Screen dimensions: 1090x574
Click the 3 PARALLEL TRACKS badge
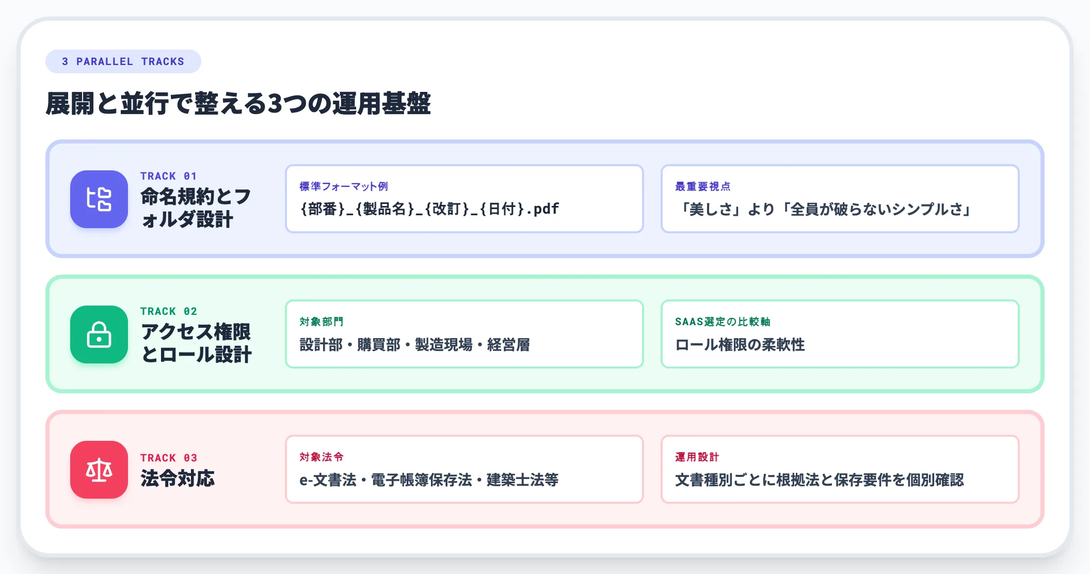click(123, 61)
